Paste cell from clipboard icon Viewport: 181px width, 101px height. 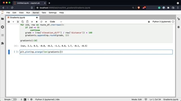pyautogui.click(x=27, y=22)
